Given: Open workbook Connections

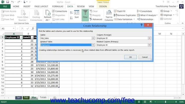Looking at the screenshot, I should [60, 11].
